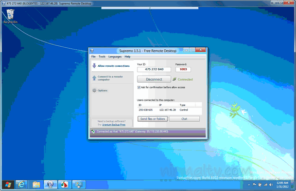Open Windows Explorer folder on taskbar

click(36, 185)
